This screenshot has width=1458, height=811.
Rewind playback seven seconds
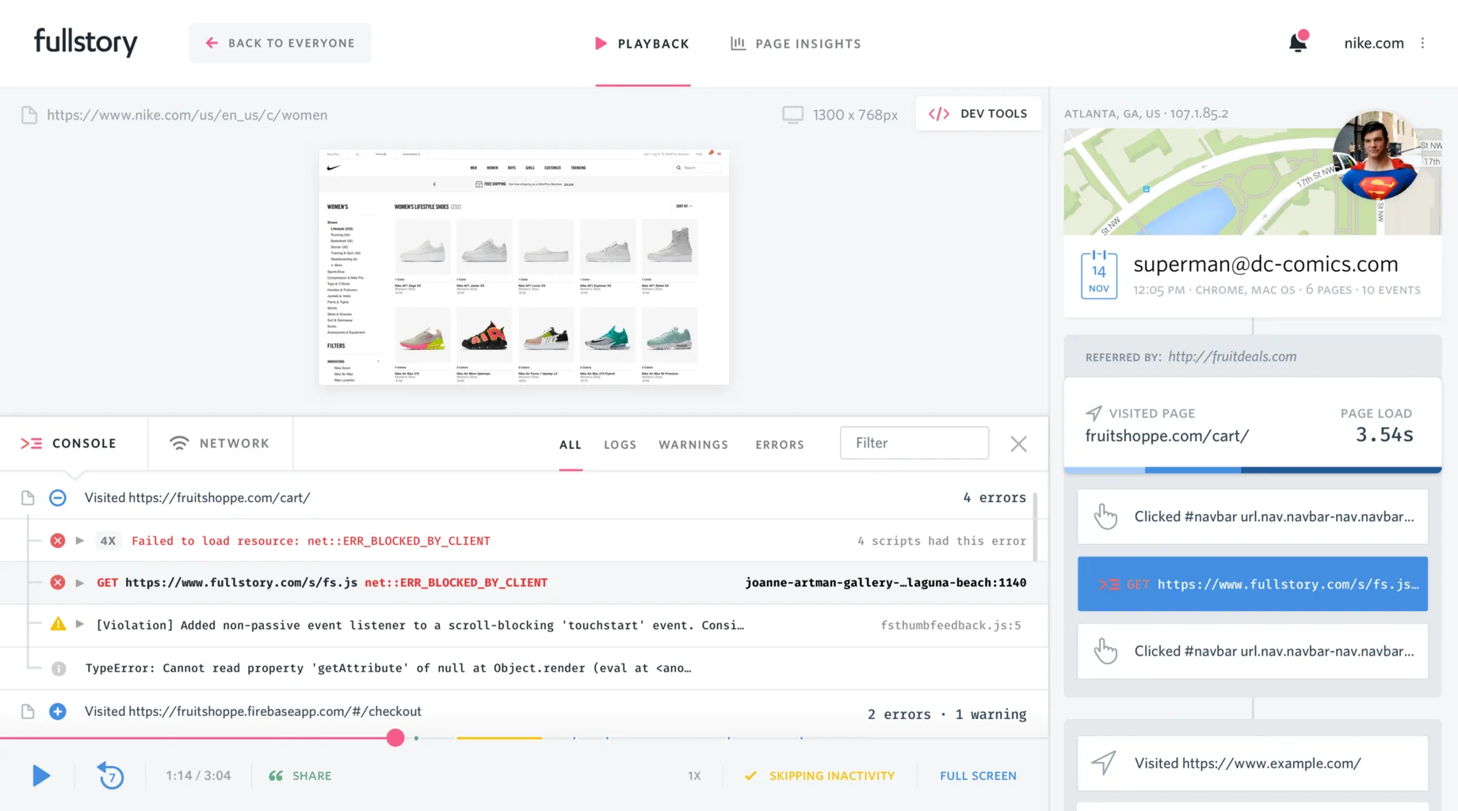(x=111, y=775)
